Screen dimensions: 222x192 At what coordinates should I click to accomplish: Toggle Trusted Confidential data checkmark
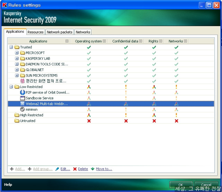[126, 47]
